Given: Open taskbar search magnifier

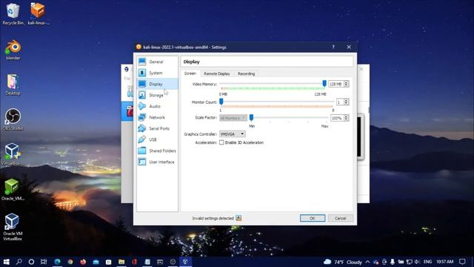Looking at the screenshot, I should (19, 262).
